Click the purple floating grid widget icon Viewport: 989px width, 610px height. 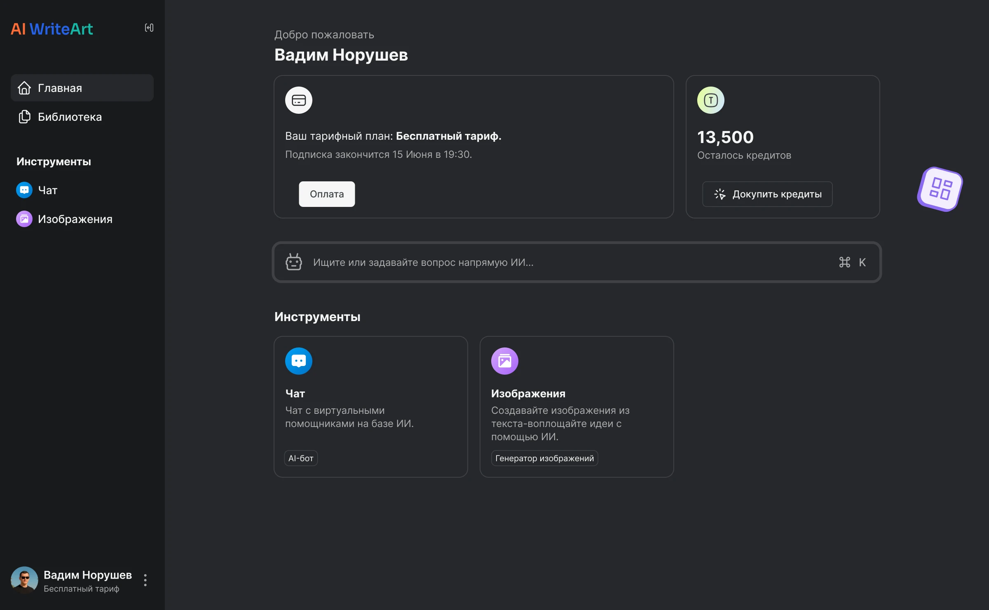[940, 189]
